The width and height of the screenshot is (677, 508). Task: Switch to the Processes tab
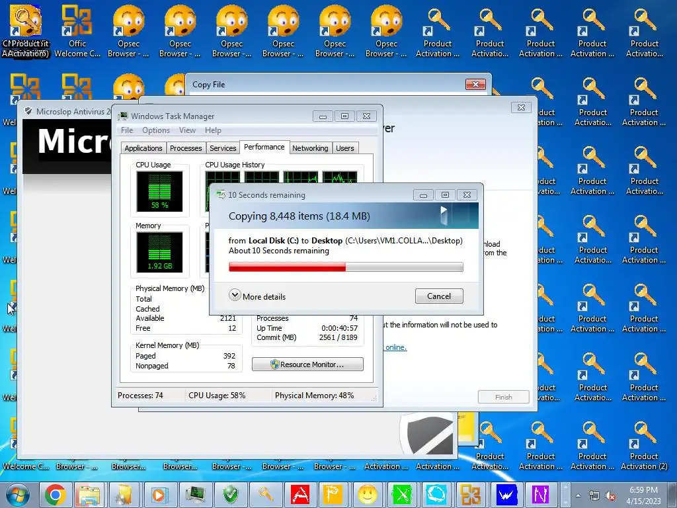(186, 148)
